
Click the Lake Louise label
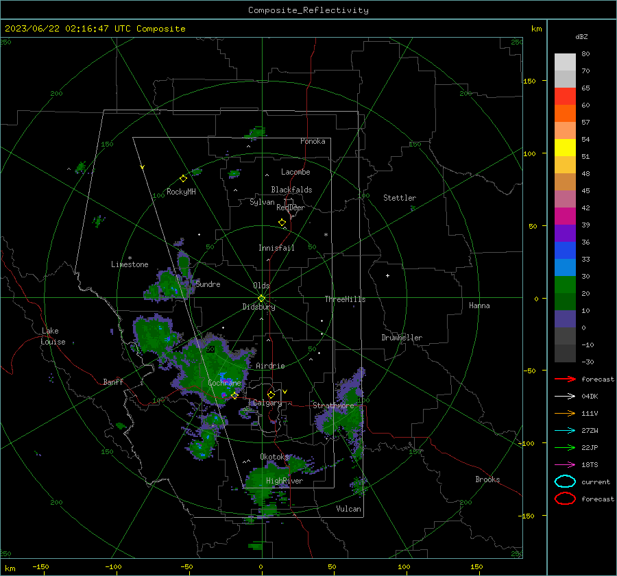point(53,336)
